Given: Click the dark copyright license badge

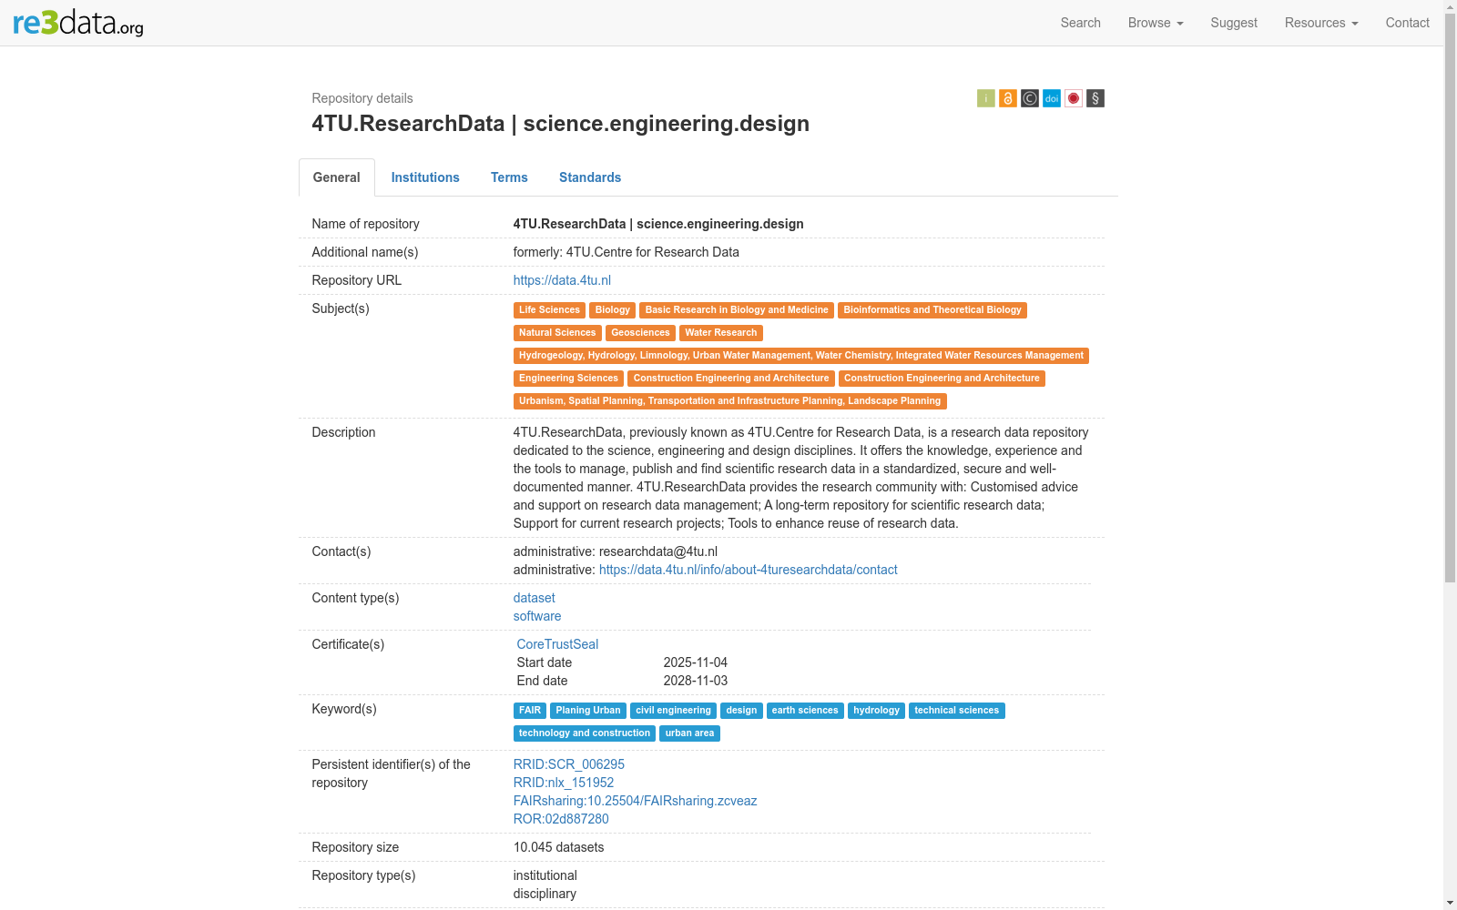Looking at the screenshot, I should point(1030,98).
